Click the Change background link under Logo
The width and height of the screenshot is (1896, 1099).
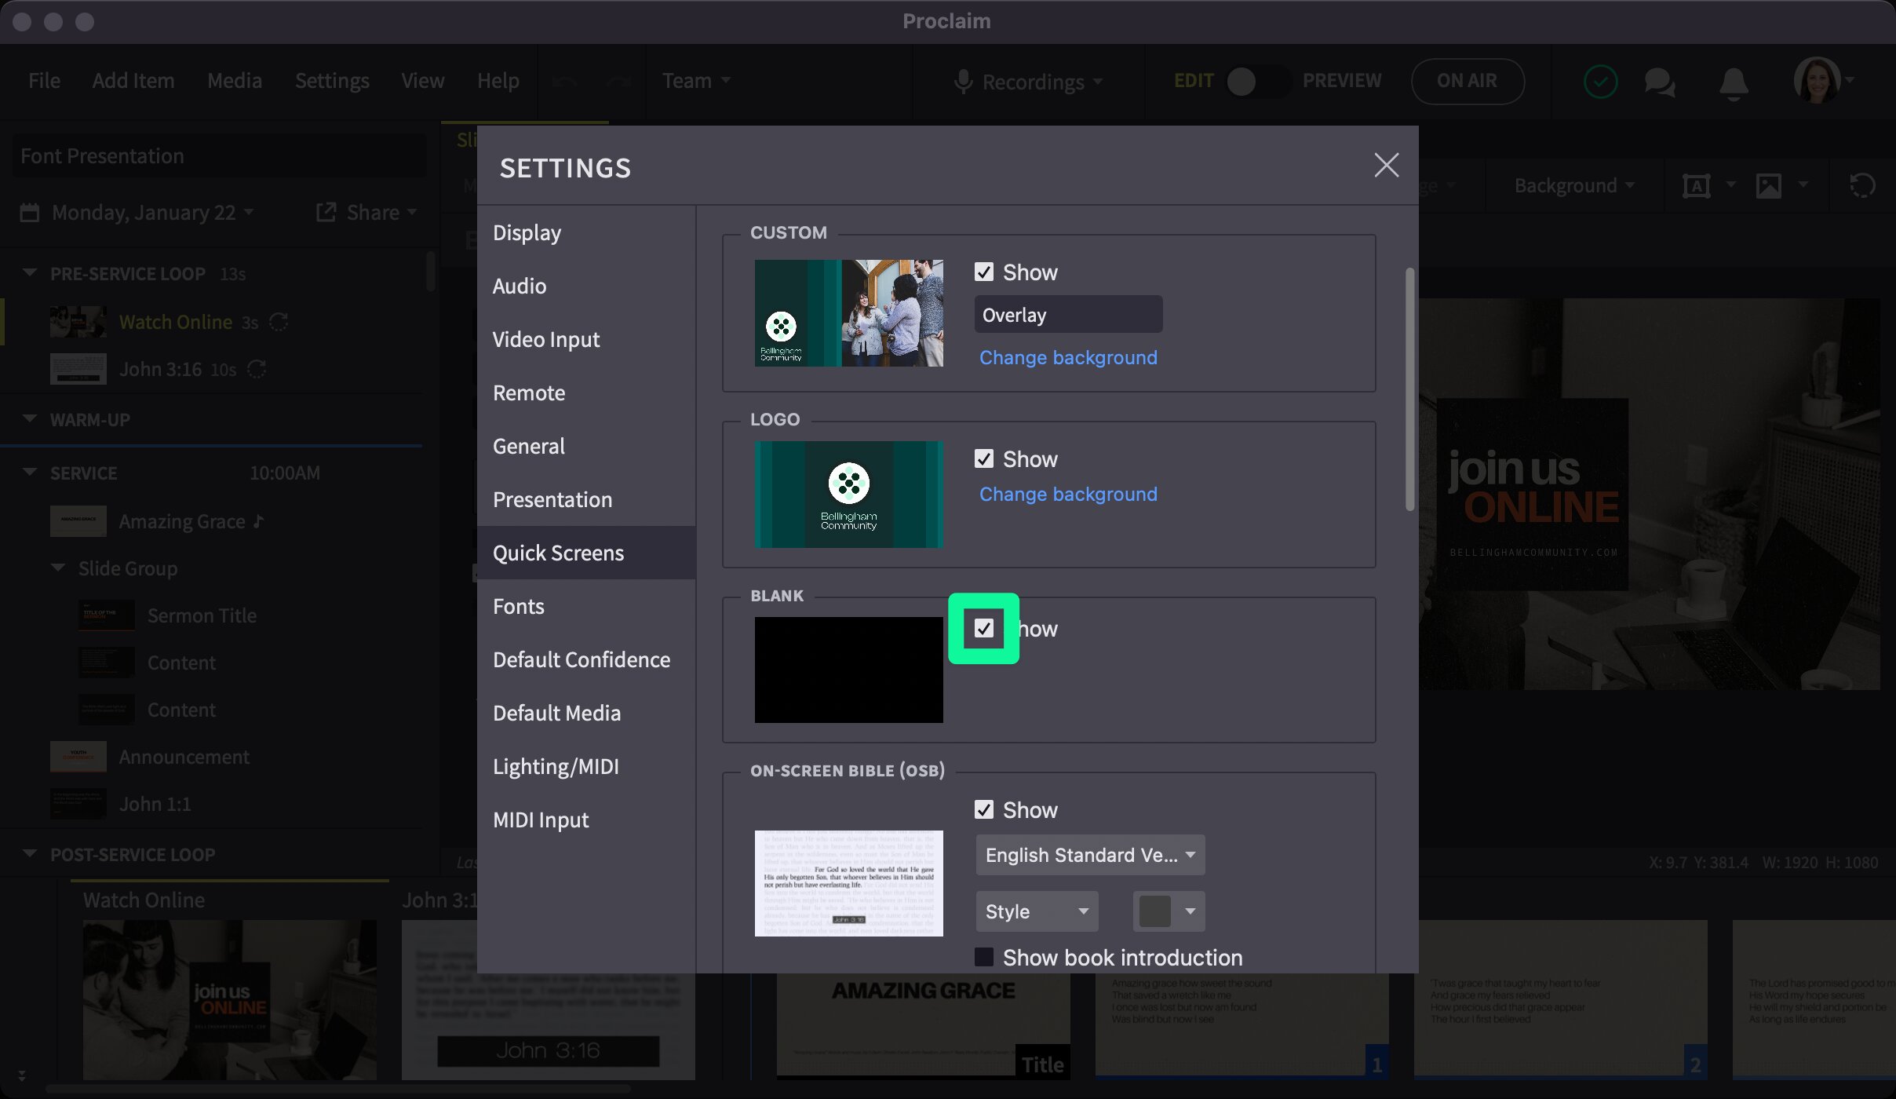click(1067, 494)
